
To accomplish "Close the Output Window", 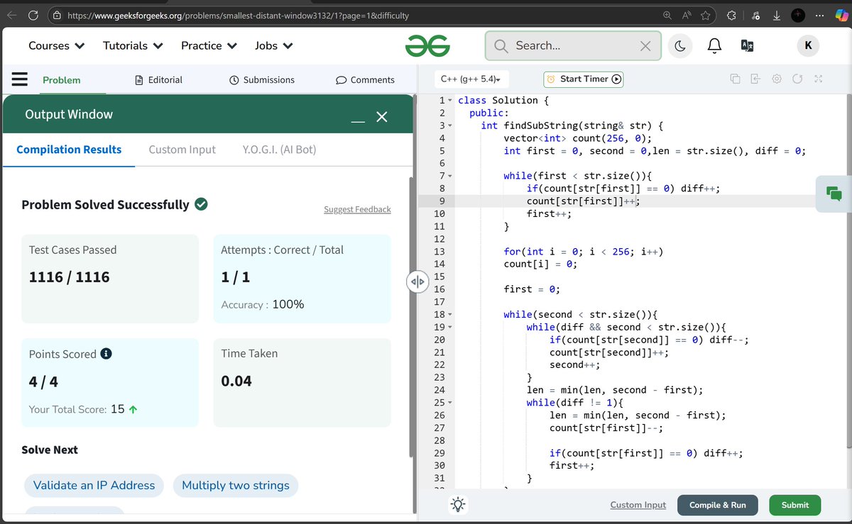I will (x=381, y=117).
